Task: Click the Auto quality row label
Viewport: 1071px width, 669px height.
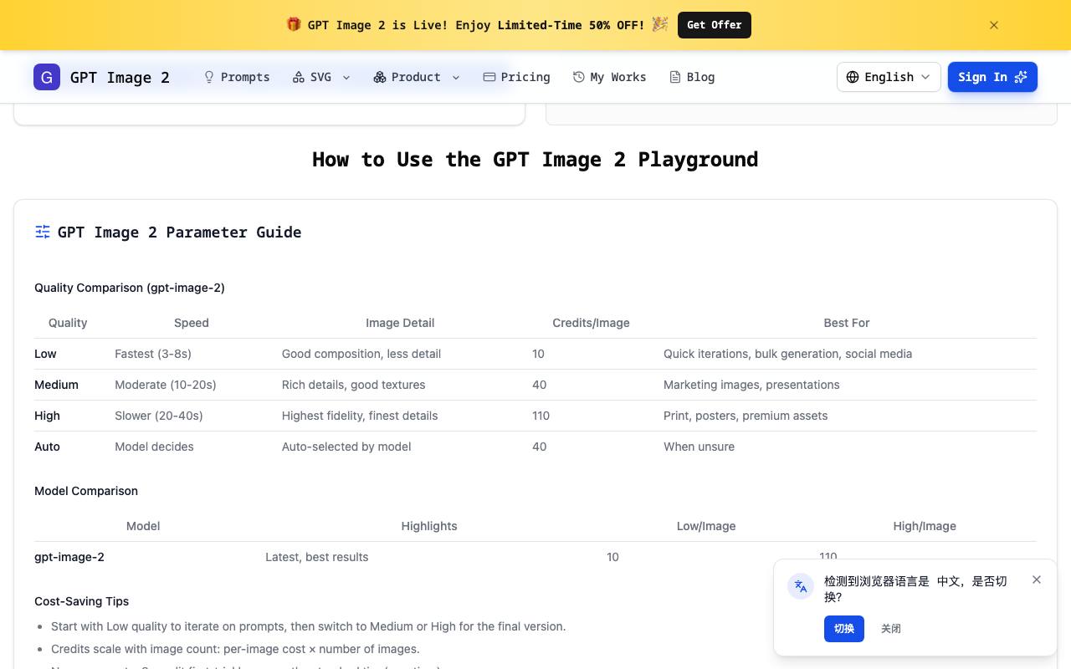Action: [x=47, y=447]
